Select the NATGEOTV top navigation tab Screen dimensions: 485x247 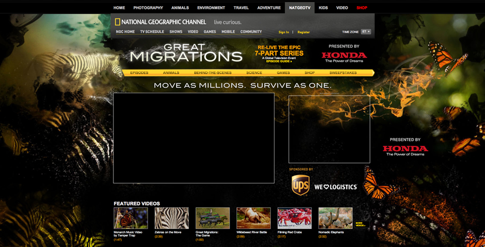[299, 8]
